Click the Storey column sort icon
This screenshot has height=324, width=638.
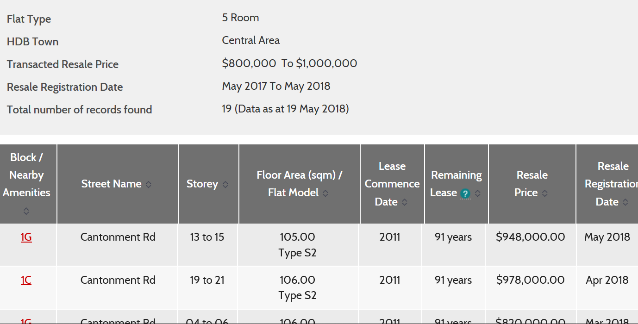pyautogui.click(x=225, y=184)
